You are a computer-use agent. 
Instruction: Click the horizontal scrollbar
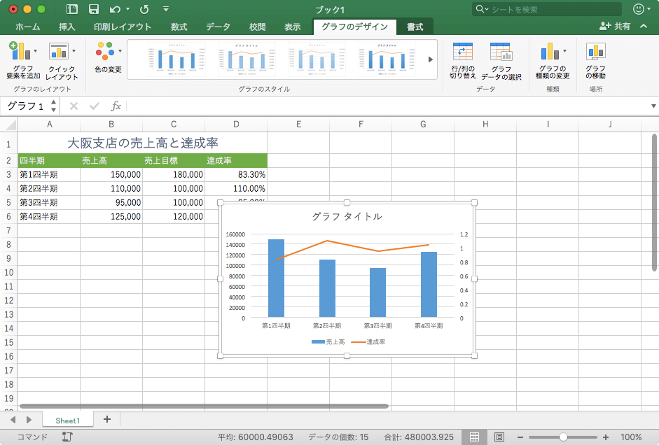tap(204, 406)
